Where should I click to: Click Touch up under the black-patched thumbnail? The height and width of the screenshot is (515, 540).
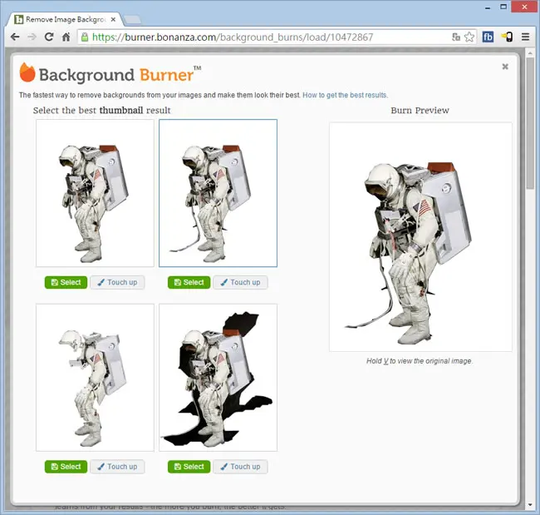(240, 467)
